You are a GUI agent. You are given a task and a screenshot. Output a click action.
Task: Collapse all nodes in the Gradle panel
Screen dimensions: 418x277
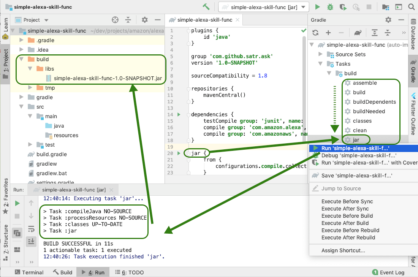click(388, 33)
